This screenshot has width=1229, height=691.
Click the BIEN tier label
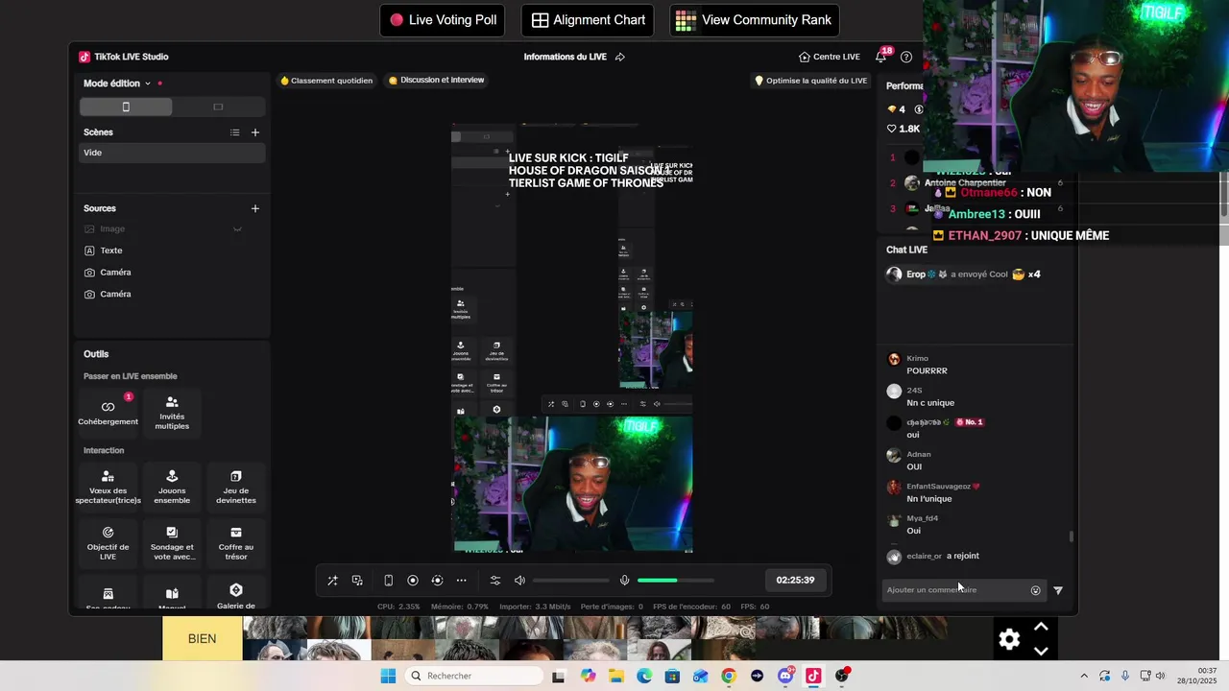coord(202,639)
